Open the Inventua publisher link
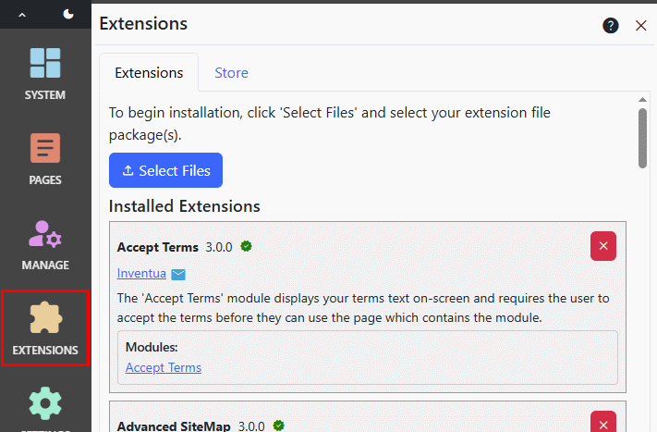657x432 pixels. click(x=141, y=274)
